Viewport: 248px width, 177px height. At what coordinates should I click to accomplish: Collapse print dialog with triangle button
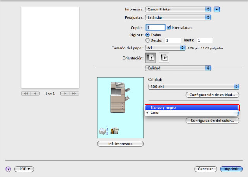[x=217, y=9]
